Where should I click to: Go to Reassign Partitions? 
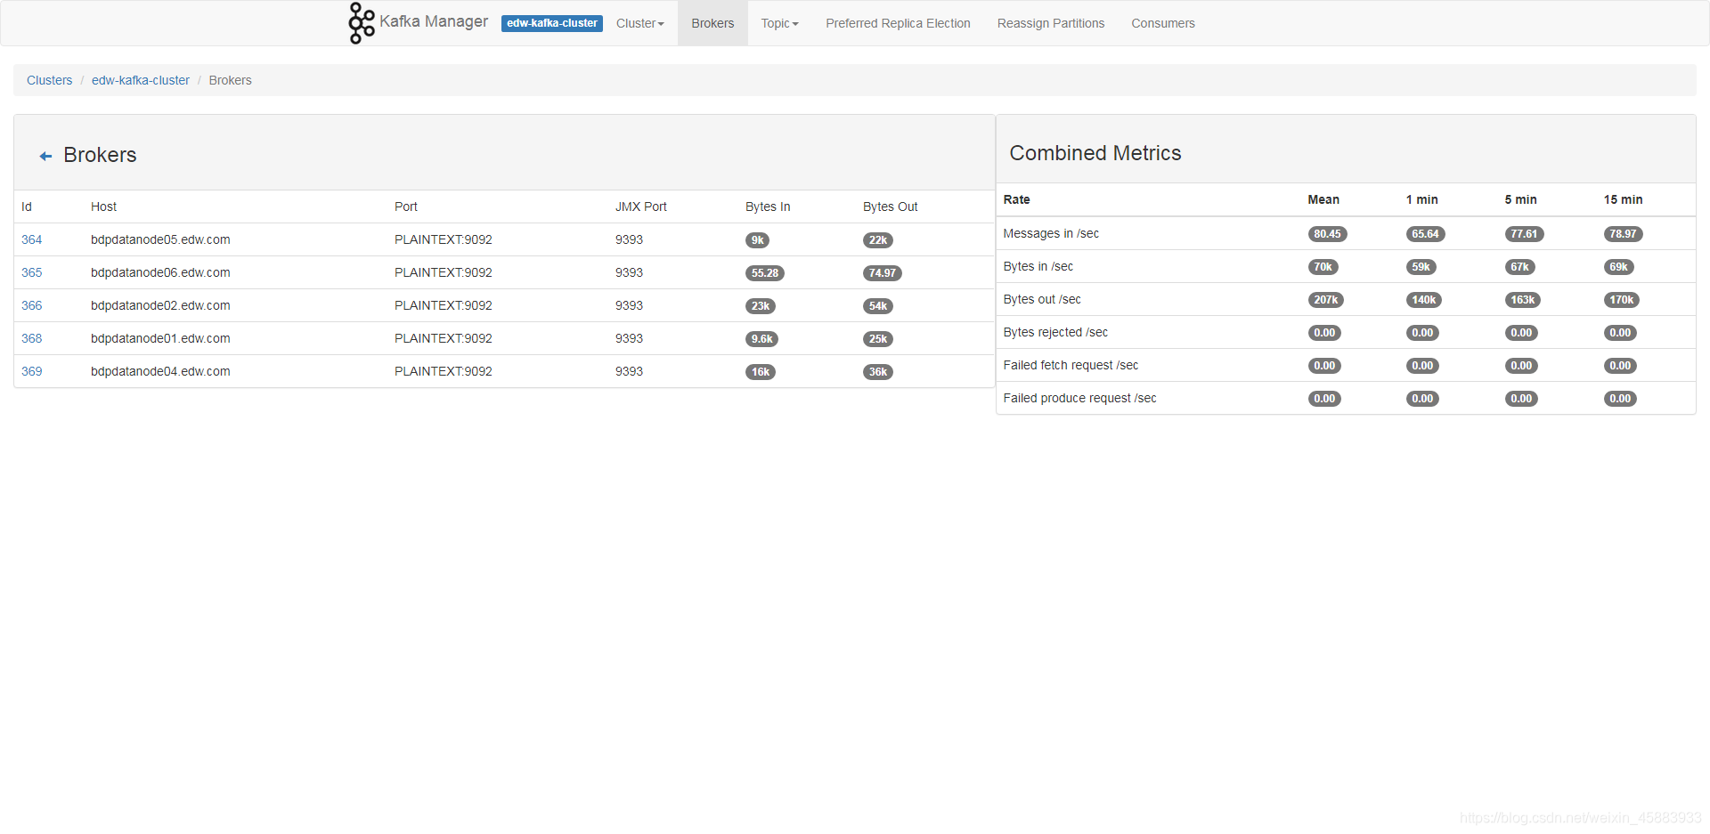[x=1051, y=23]
